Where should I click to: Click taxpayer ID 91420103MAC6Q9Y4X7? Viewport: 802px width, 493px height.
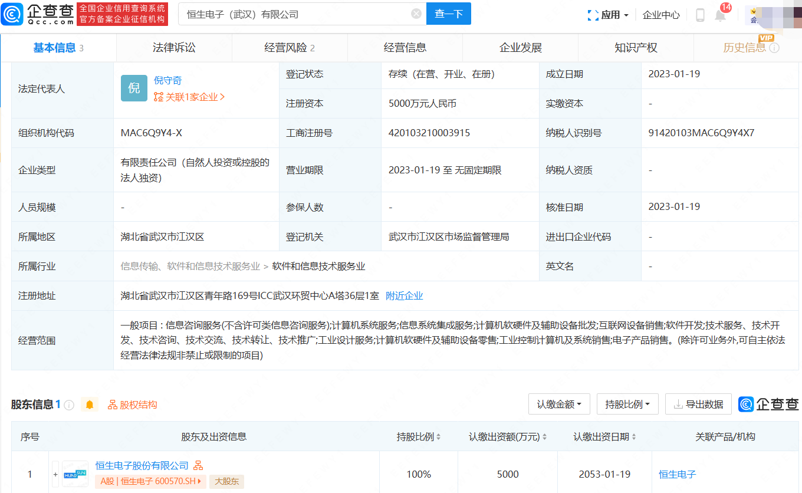pyautogui.click(x=701, y=133)
